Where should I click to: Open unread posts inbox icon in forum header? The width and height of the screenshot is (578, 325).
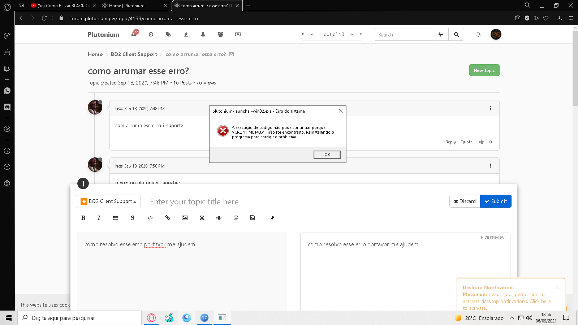point(134,34)
